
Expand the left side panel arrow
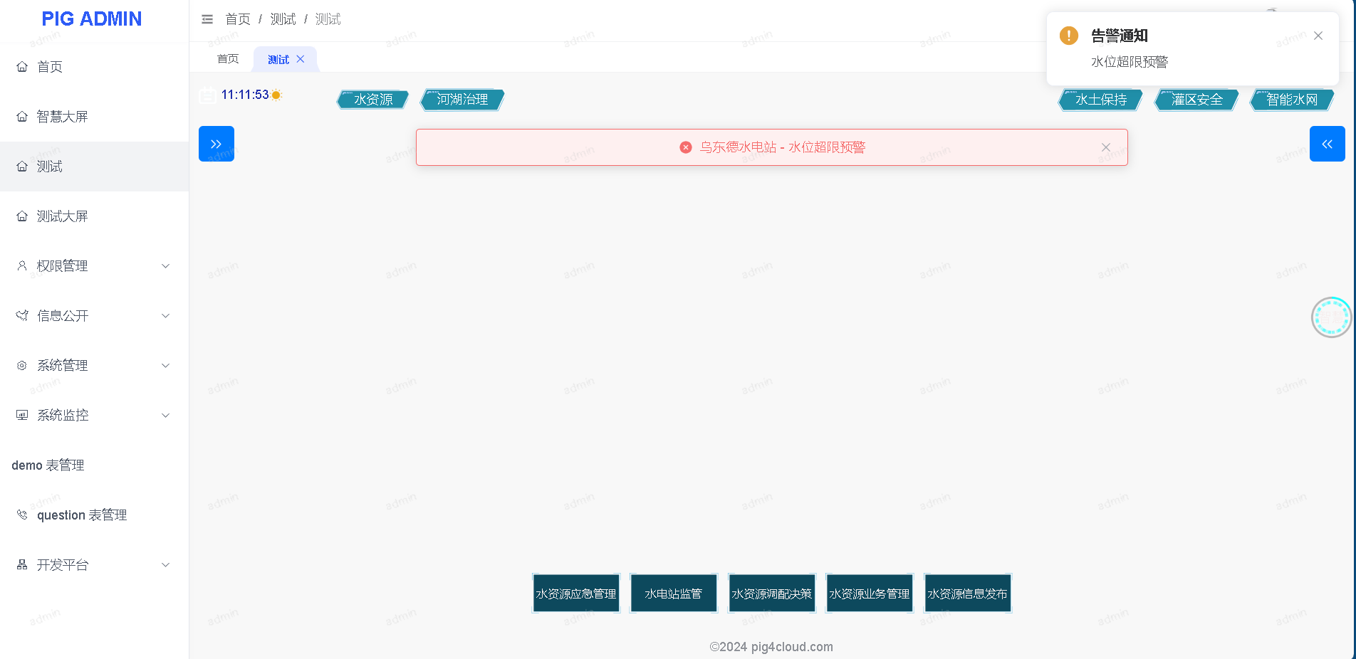click(216, 144)
